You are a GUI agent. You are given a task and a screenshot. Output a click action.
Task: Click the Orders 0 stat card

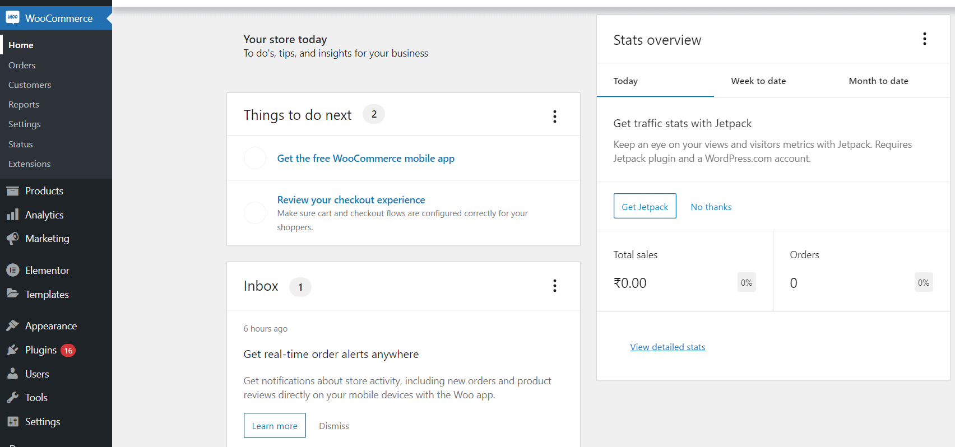tap(861, 271)
